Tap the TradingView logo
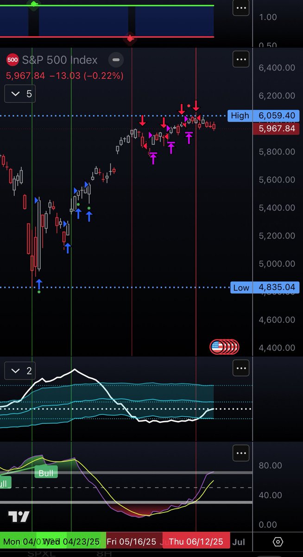 [x=19, y=517]
